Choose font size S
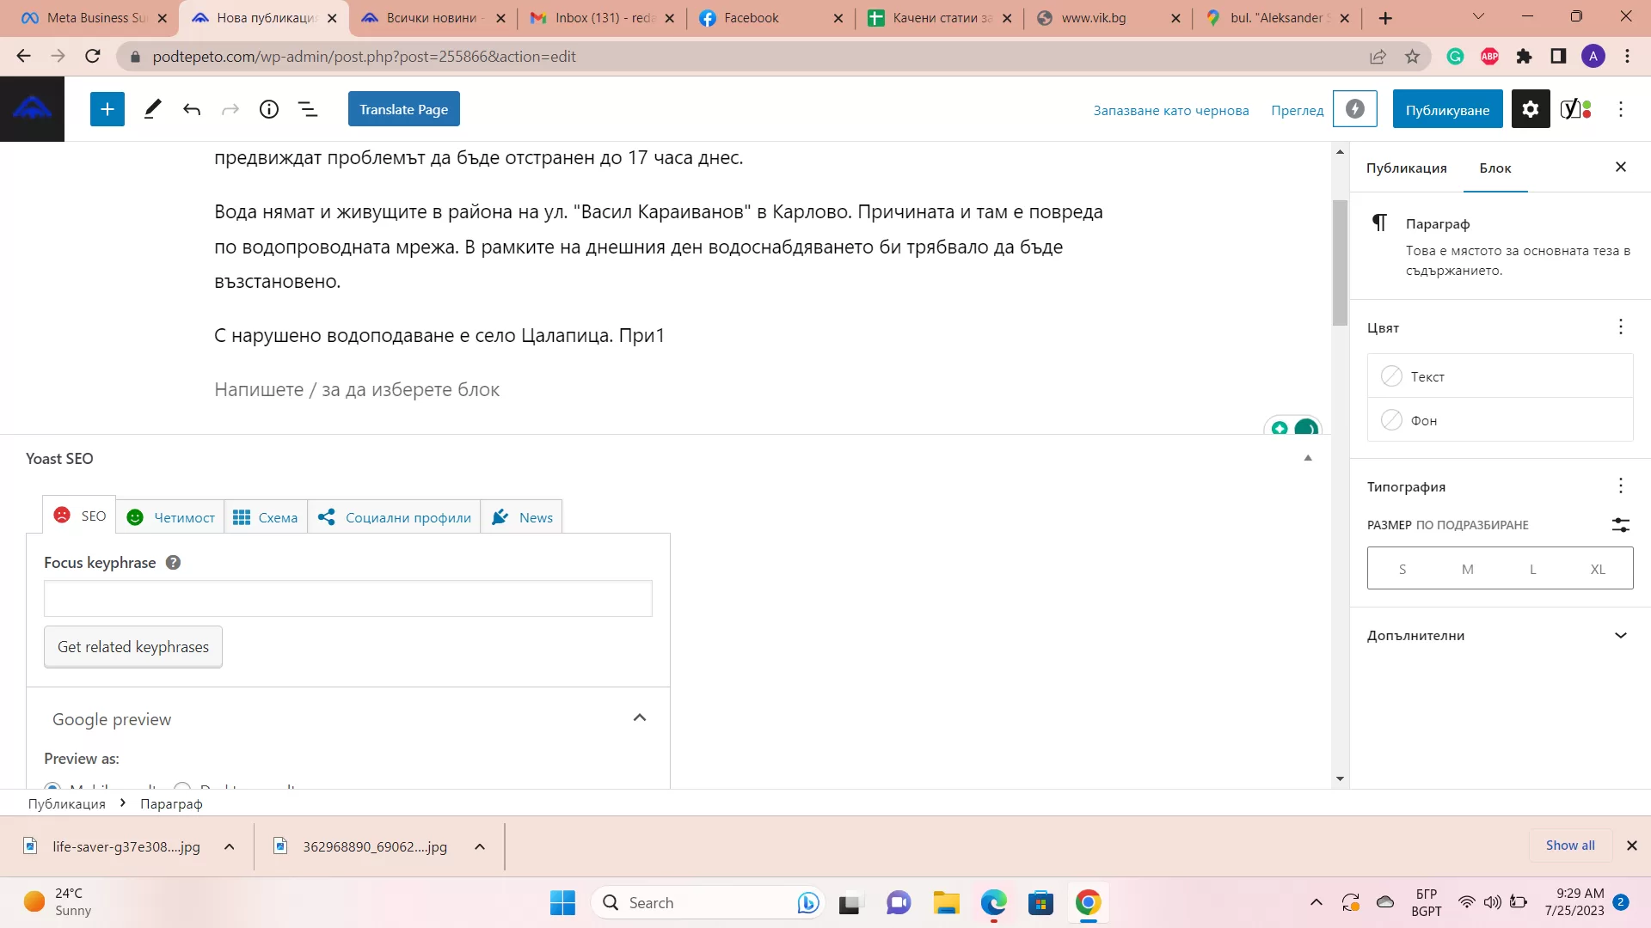 [1402, 569]
